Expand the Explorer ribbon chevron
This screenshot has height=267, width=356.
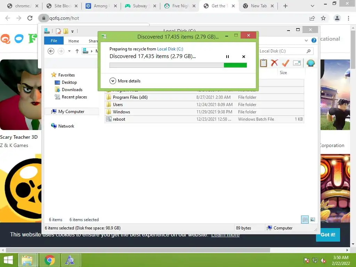click(x=306, y=40)
